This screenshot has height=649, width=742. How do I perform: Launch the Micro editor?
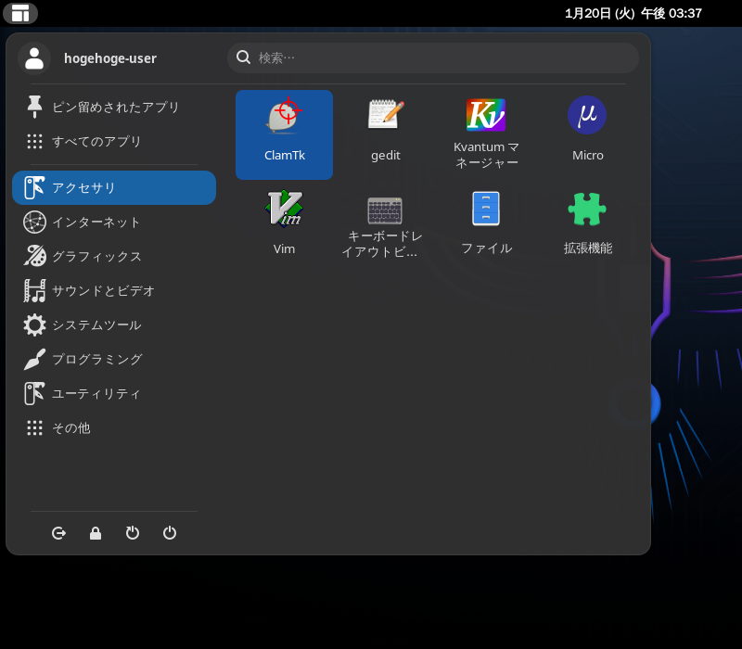pyautogui.click(x=587, y=134)
